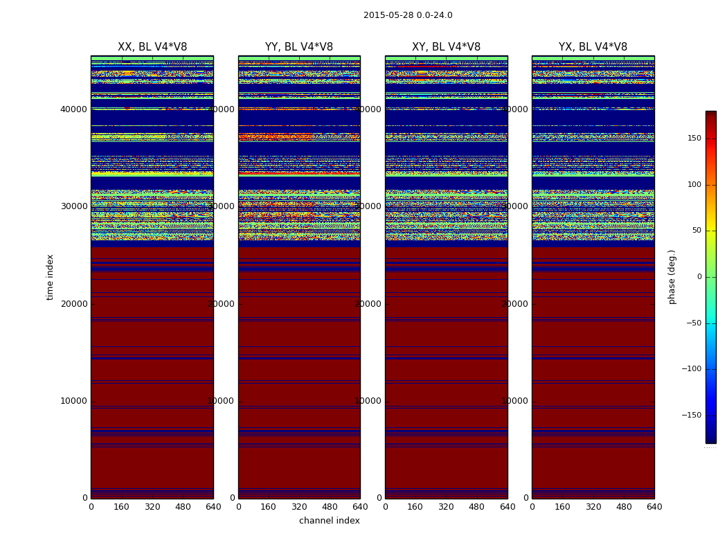Click the colorbar near the 50 tick
This screenshot has height=554, width=727.
tap(711, 231)
